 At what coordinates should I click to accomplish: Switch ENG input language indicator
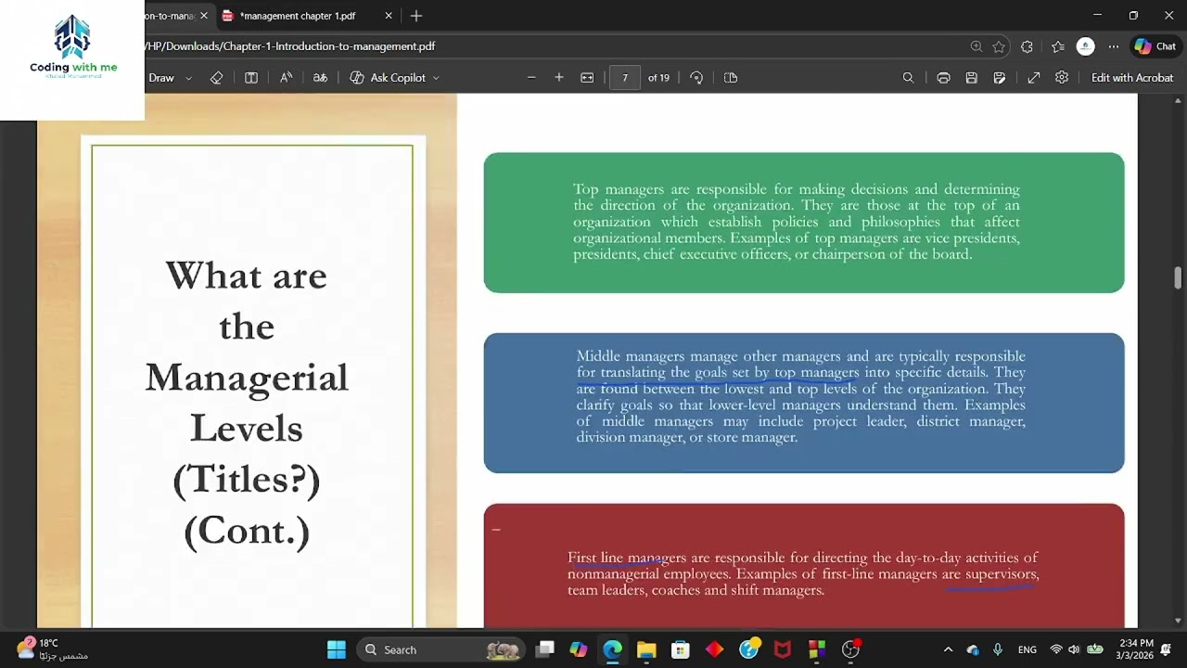tap(1027, 649)
